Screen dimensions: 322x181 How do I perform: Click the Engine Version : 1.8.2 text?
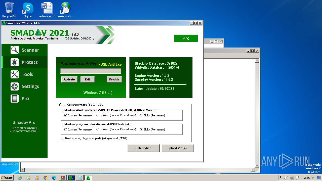click(x=152, y=75)
